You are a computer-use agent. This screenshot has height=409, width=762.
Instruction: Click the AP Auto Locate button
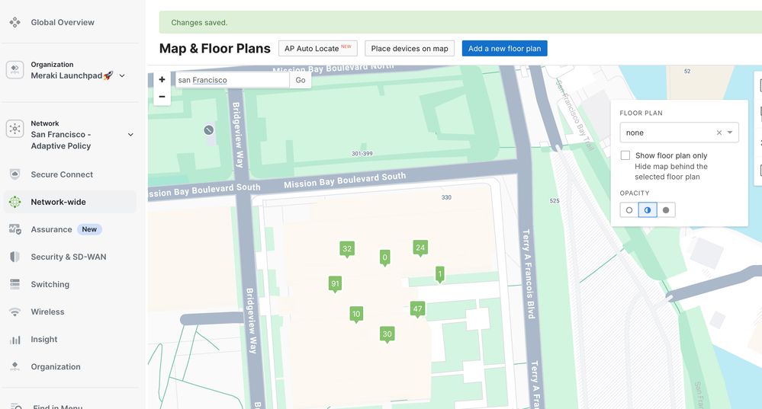[x=317, y=49]
